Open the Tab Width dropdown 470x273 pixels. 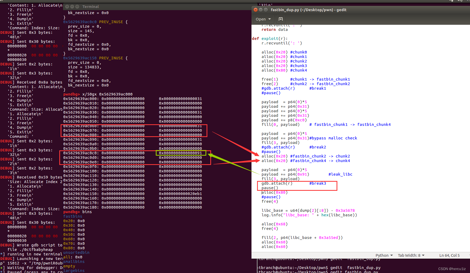[x=411, y=255]
